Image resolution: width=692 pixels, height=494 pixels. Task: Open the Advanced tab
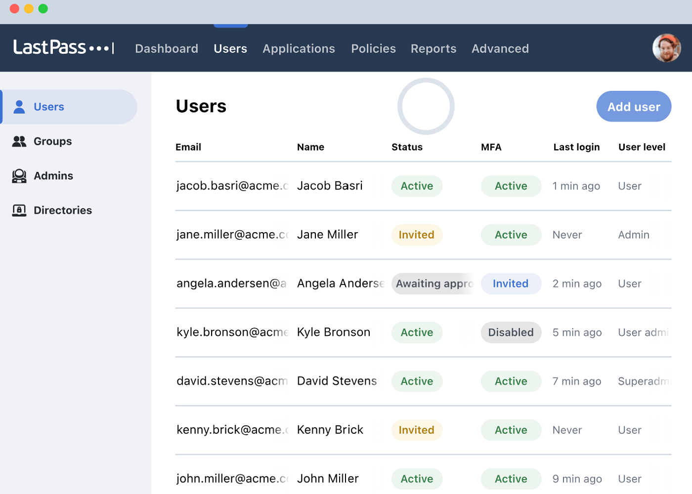(x=500, y=48)
